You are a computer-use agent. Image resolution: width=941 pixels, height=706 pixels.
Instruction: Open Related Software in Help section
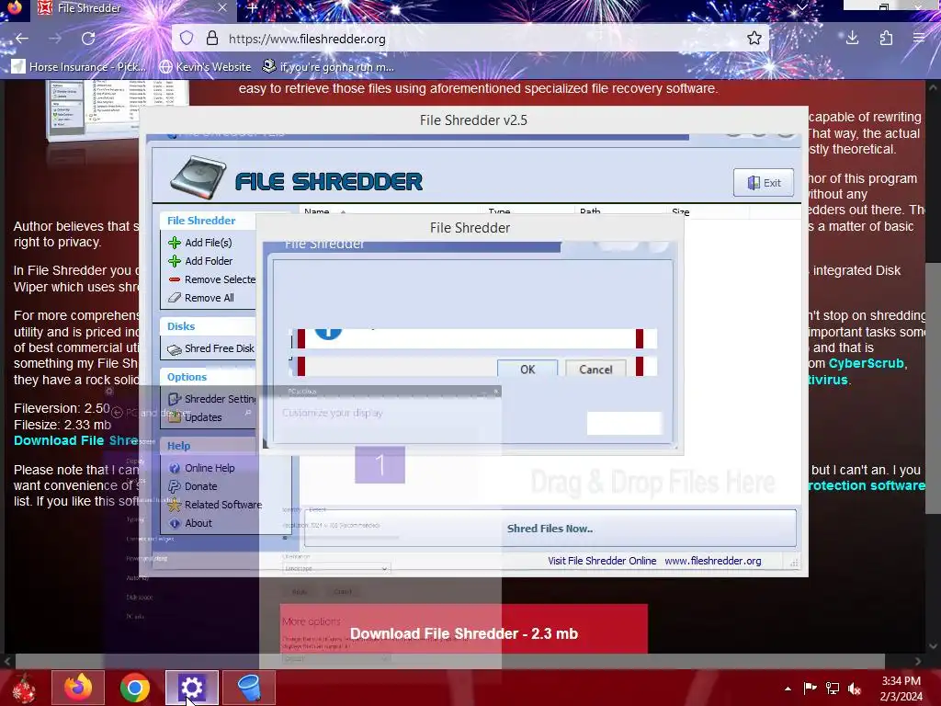(x=223, y=505)
